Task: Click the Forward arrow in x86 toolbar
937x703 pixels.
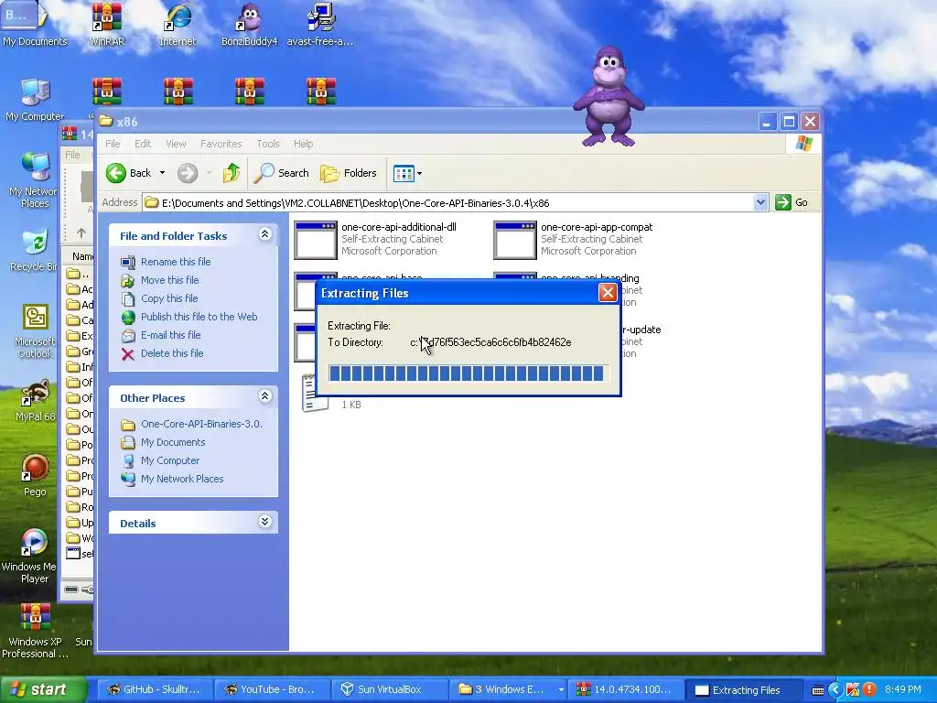Action: [187, 173]
